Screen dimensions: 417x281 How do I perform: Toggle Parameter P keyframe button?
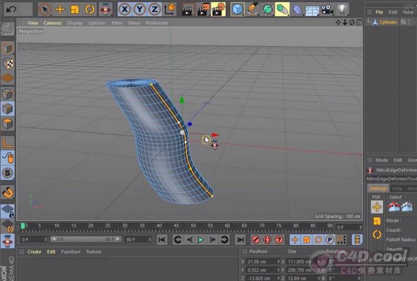point(330,240)
